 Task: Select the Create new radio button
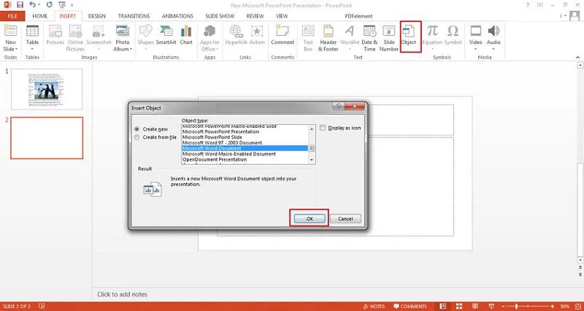137,129
